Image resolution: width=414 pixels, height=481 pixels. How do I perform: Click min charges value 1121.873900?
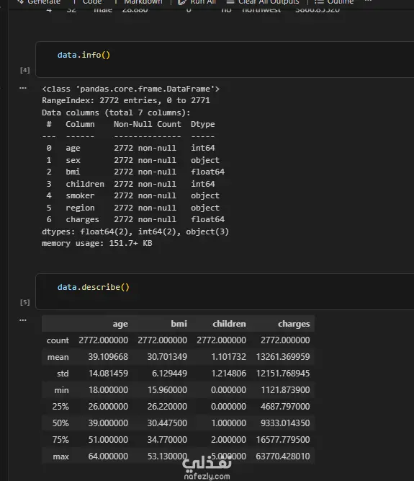(285, 390)
